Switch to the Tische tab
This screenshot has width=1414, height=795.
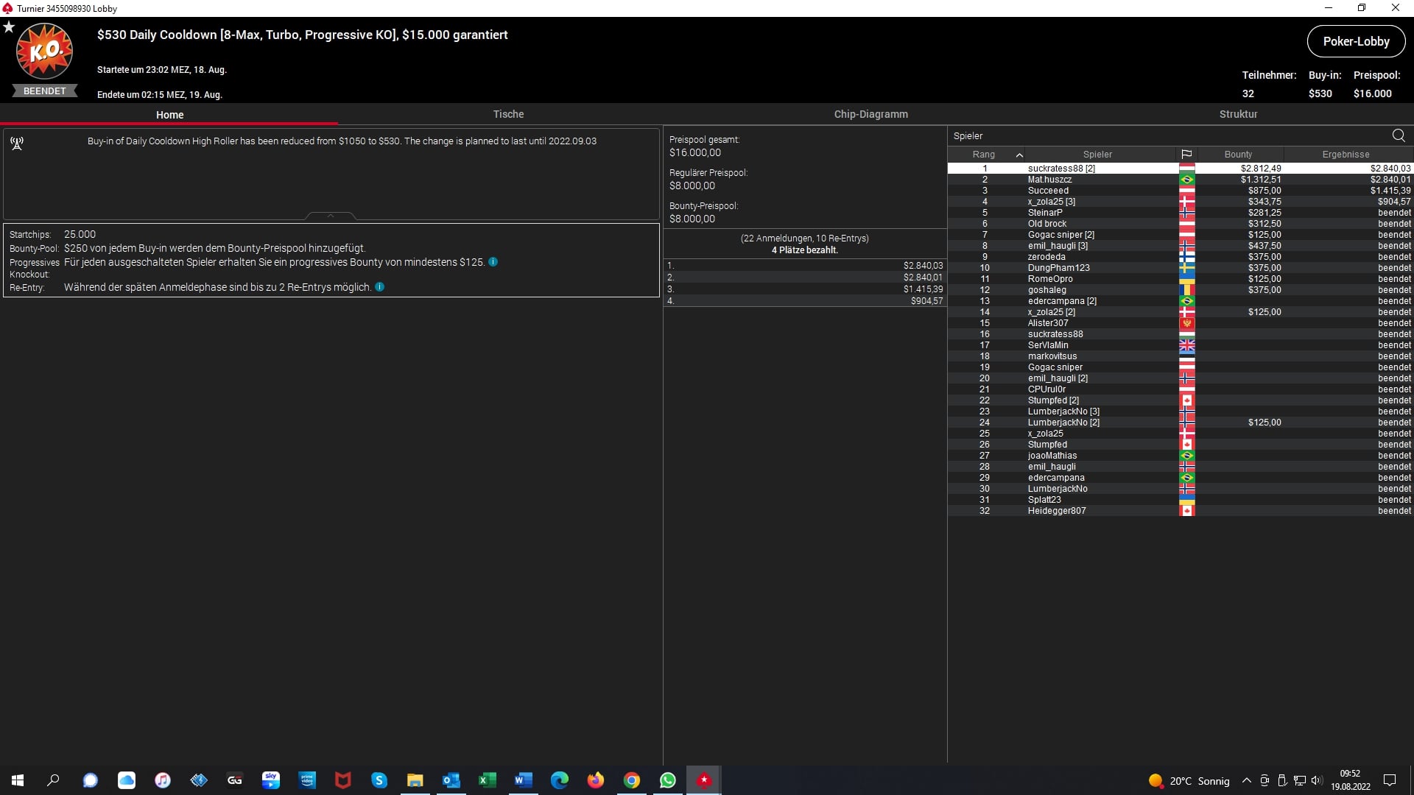[x=508, y=114]
